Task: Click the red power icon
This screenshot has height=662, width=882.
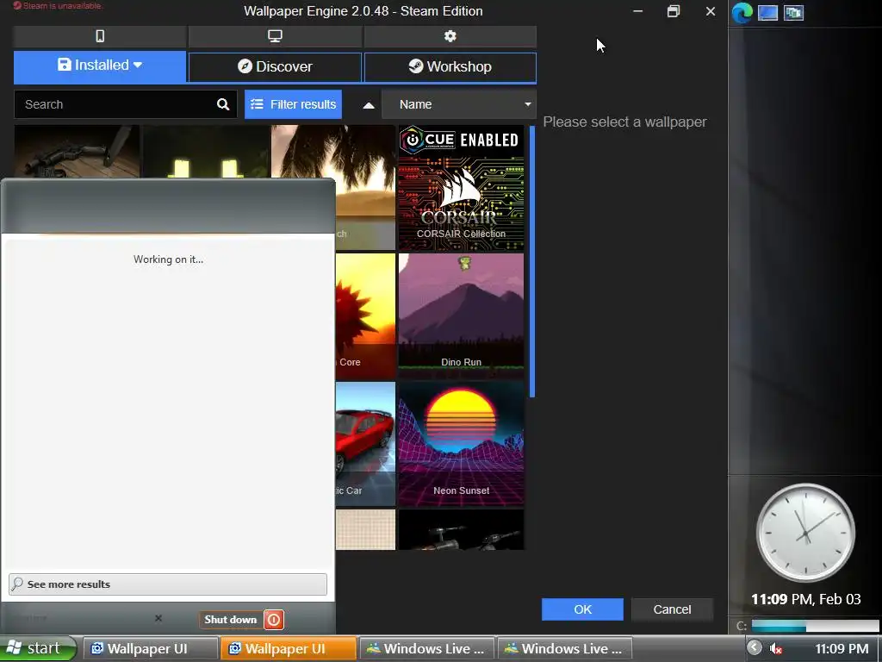Action: click(274, 620)
